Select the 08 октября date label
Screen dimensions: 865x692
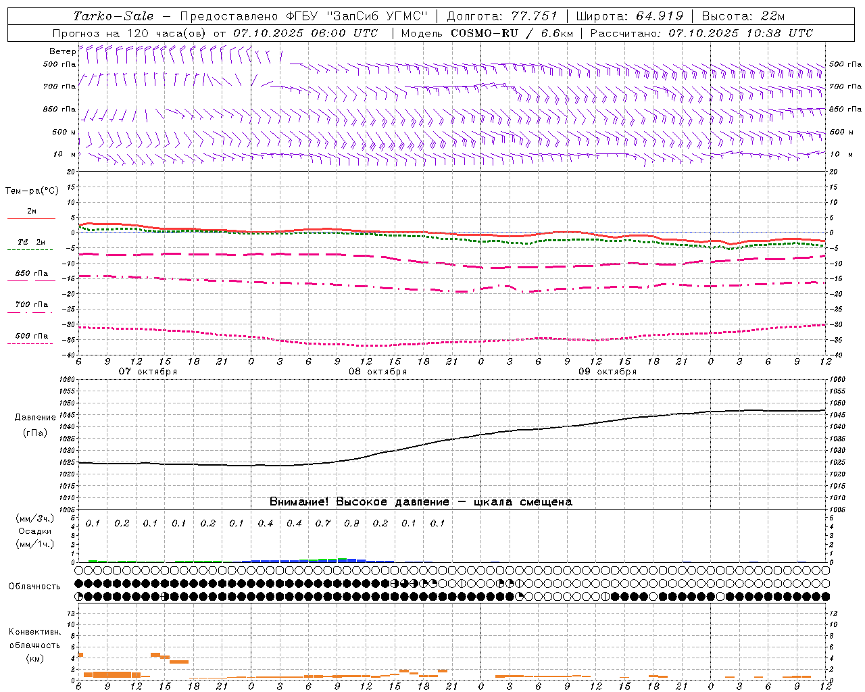(x=378, y=372)
